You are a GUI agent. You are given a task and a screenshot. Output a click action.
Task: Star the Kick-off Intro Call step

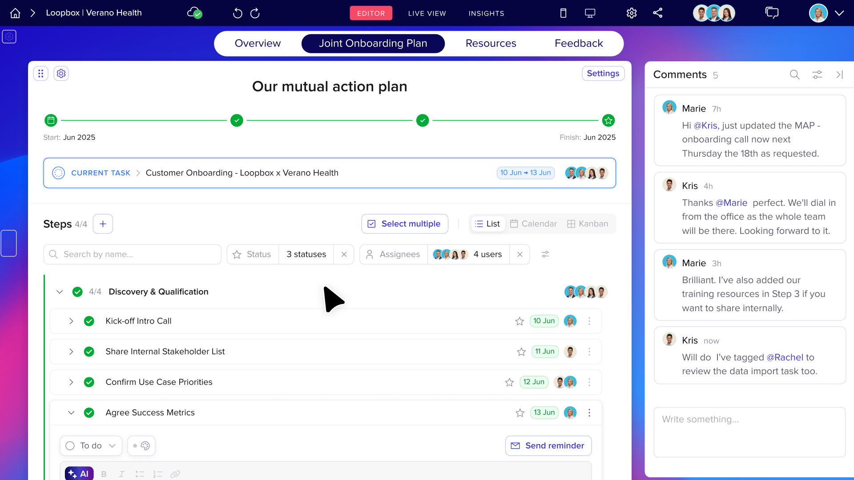point(520,321)
